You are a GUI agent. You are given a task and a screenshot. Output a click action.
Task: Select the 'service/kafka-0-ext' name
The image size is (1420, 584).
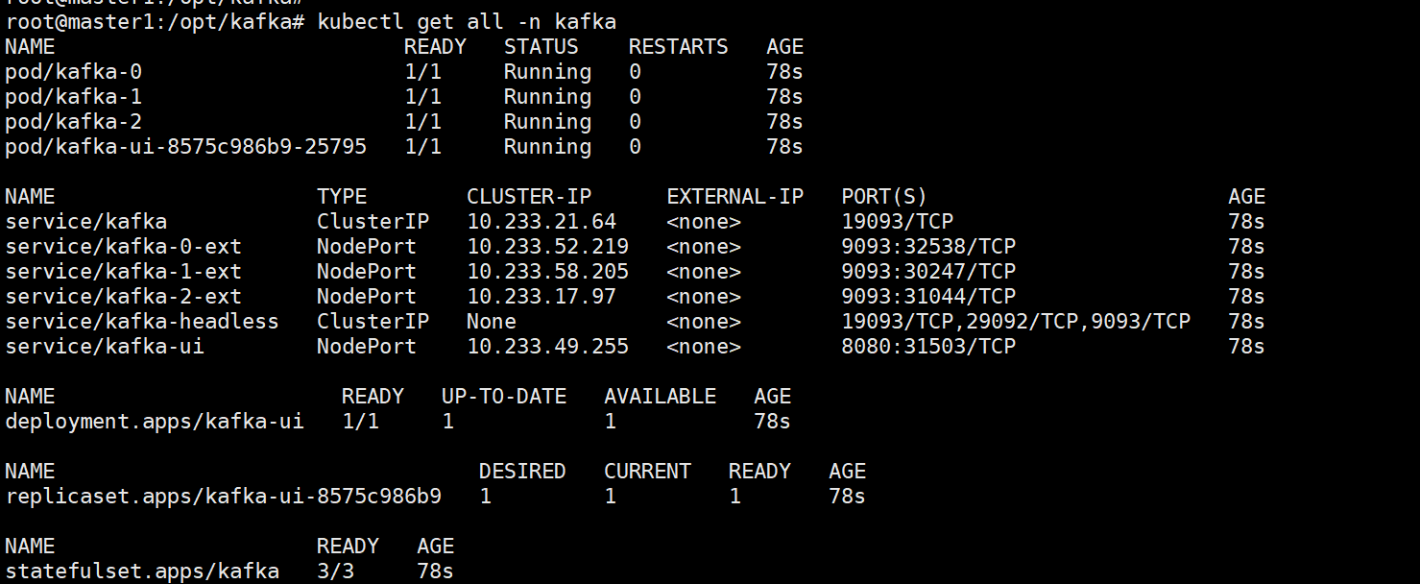[x=124, y=247]
